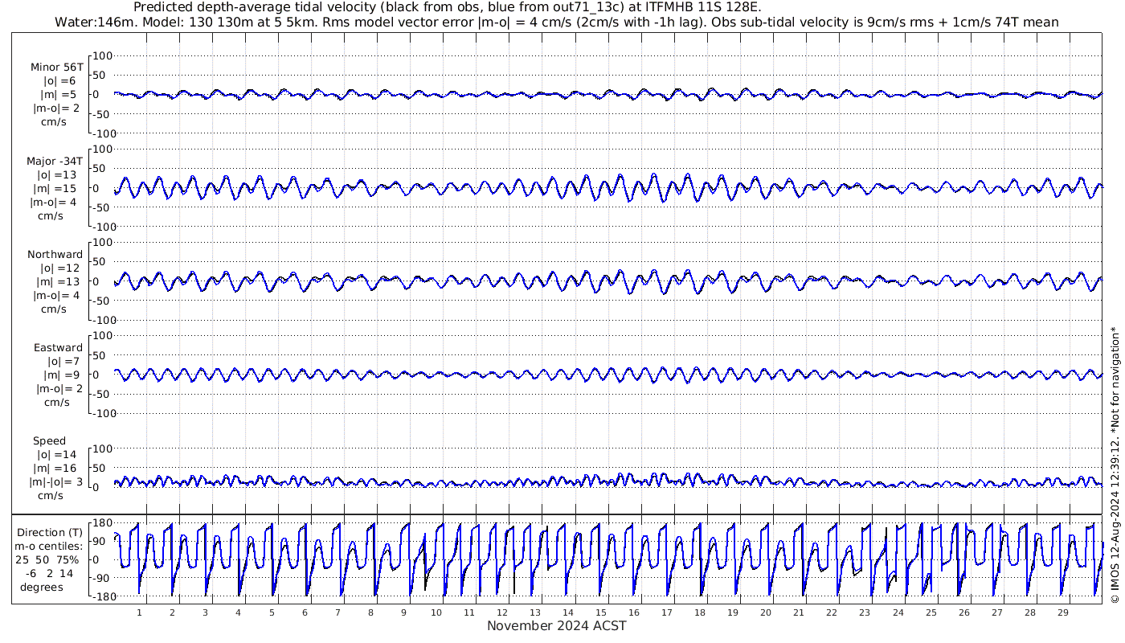This screenshot has height=643, width=1125.
Task: Click x-axis day tick '25'
Action: 931,612
